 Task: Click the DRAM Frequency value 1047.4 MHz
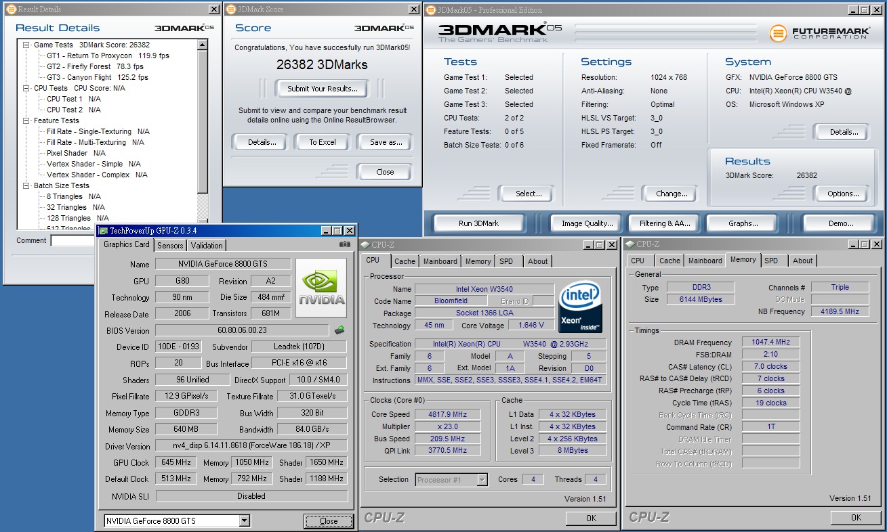click(x=770, y=342)
